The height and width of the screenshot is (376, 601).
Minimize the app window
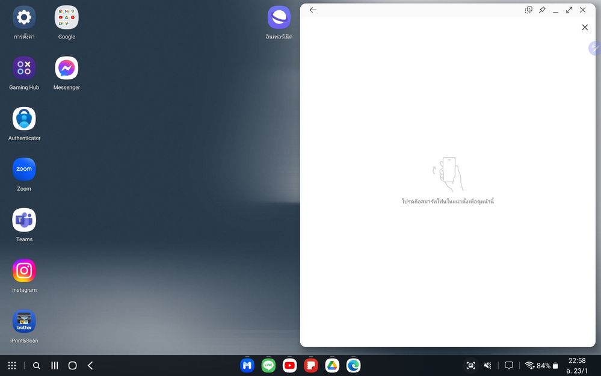556,11
